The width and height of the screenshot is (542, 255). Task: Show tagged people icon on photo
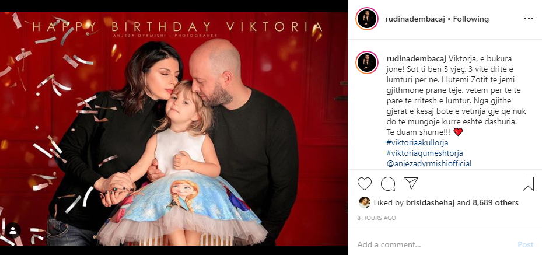pyautogui.click(x=13, y=230)
